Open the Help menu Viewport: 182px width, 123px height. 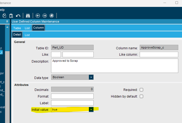[x=2, y=10]
